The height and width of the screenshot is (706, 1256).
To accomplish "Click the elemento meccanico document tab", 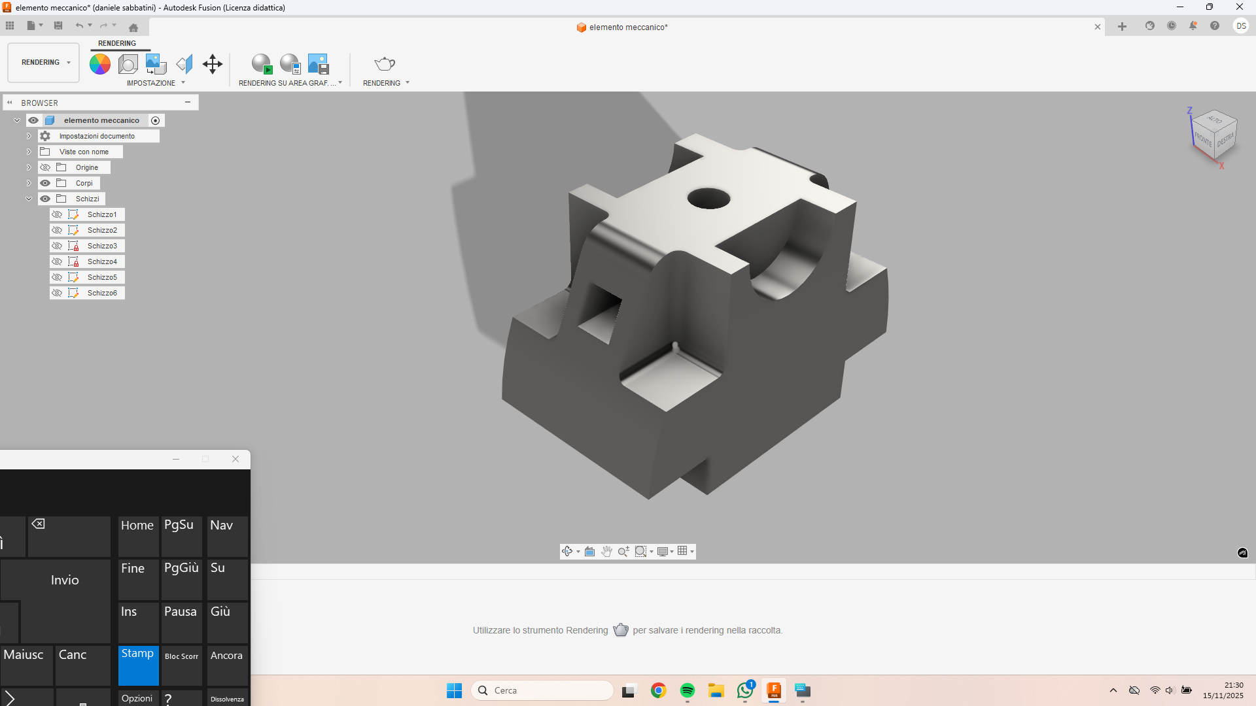I will (621, 27).
